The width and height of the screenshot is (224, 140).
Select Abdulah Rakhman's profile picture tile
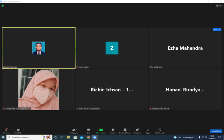pyautogui.click(x=38, y=48)
